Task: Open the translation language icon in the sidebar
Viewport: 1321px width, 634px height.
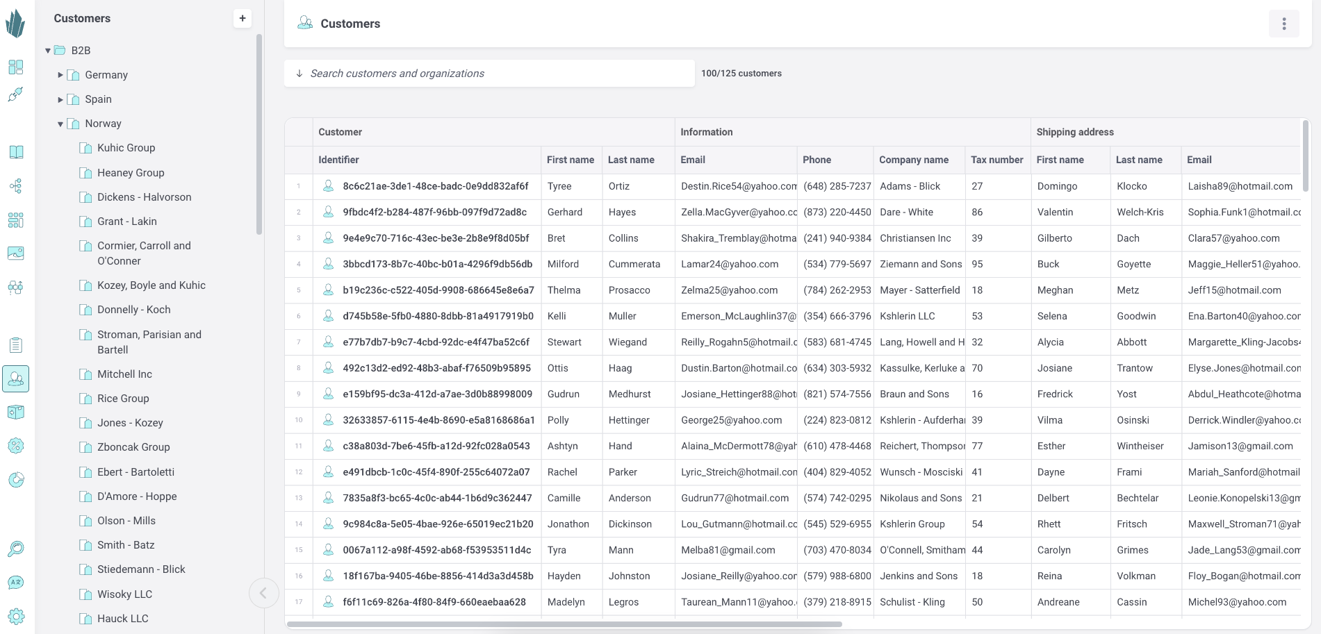Action: [x=15, y=583]
